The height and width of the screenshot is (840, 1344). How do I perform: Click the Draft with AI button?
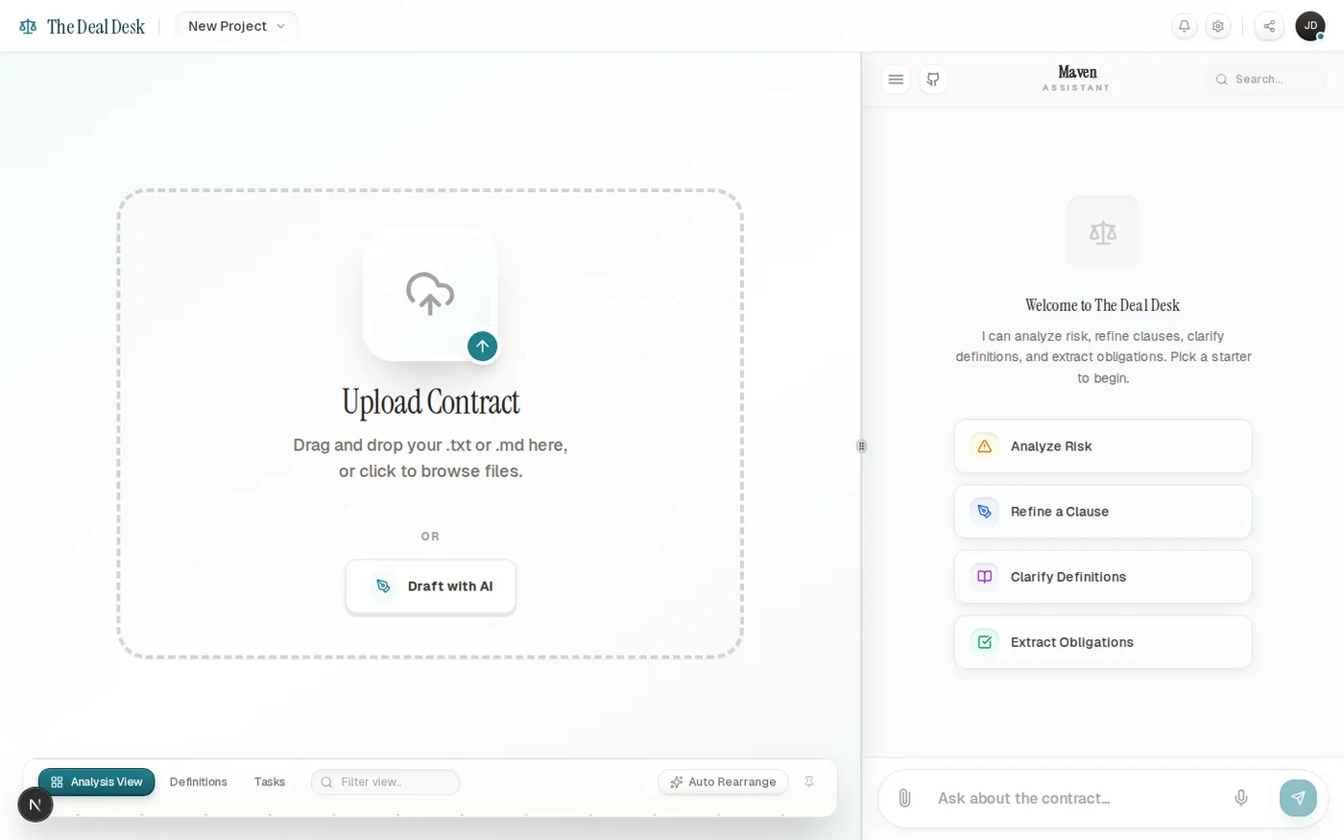431,587
